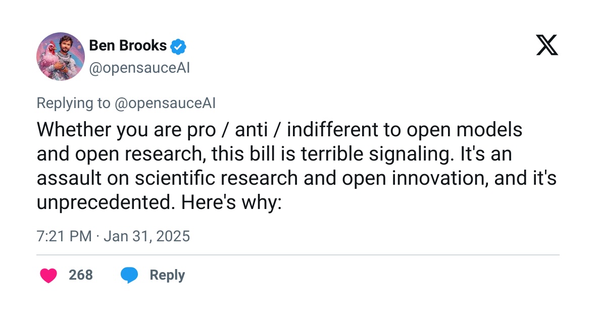Click the blue verified badge

click(178, 46)
